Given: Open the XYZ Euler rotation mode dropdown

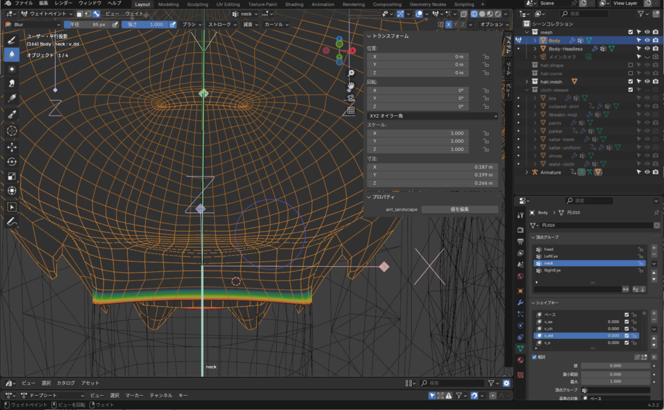Looking at the screenshot, I should (432, 115).
